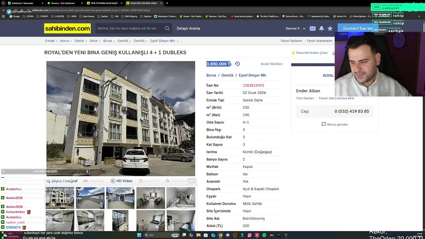425x239 pixels.
Task: Open File Explorer from taskbar
Action: coord(198,235)
